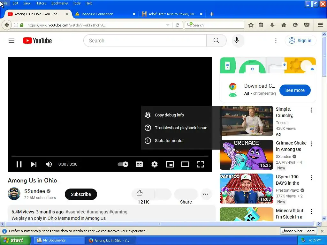327x245 pixels.
Task: Click the green padlock security icon
Action: (x=22, y=25)
